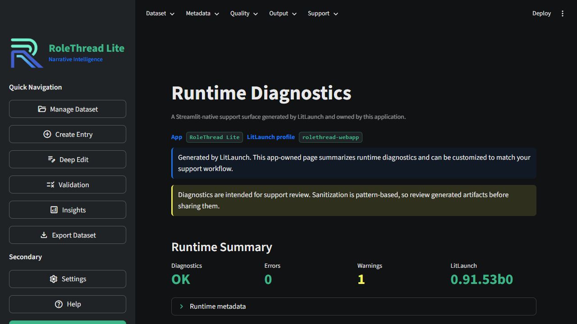Screen dimensions: 577x324
Task: Click the gear icon in Settings
Action: [x=53, y=279]
